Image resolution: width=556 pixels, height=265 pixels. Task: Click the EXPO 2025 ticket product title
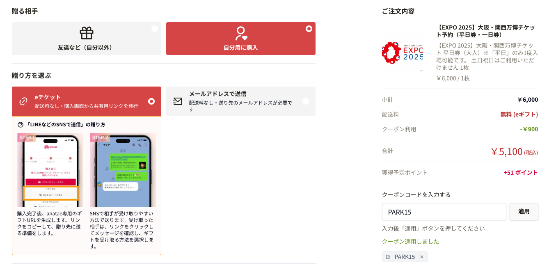487,31
